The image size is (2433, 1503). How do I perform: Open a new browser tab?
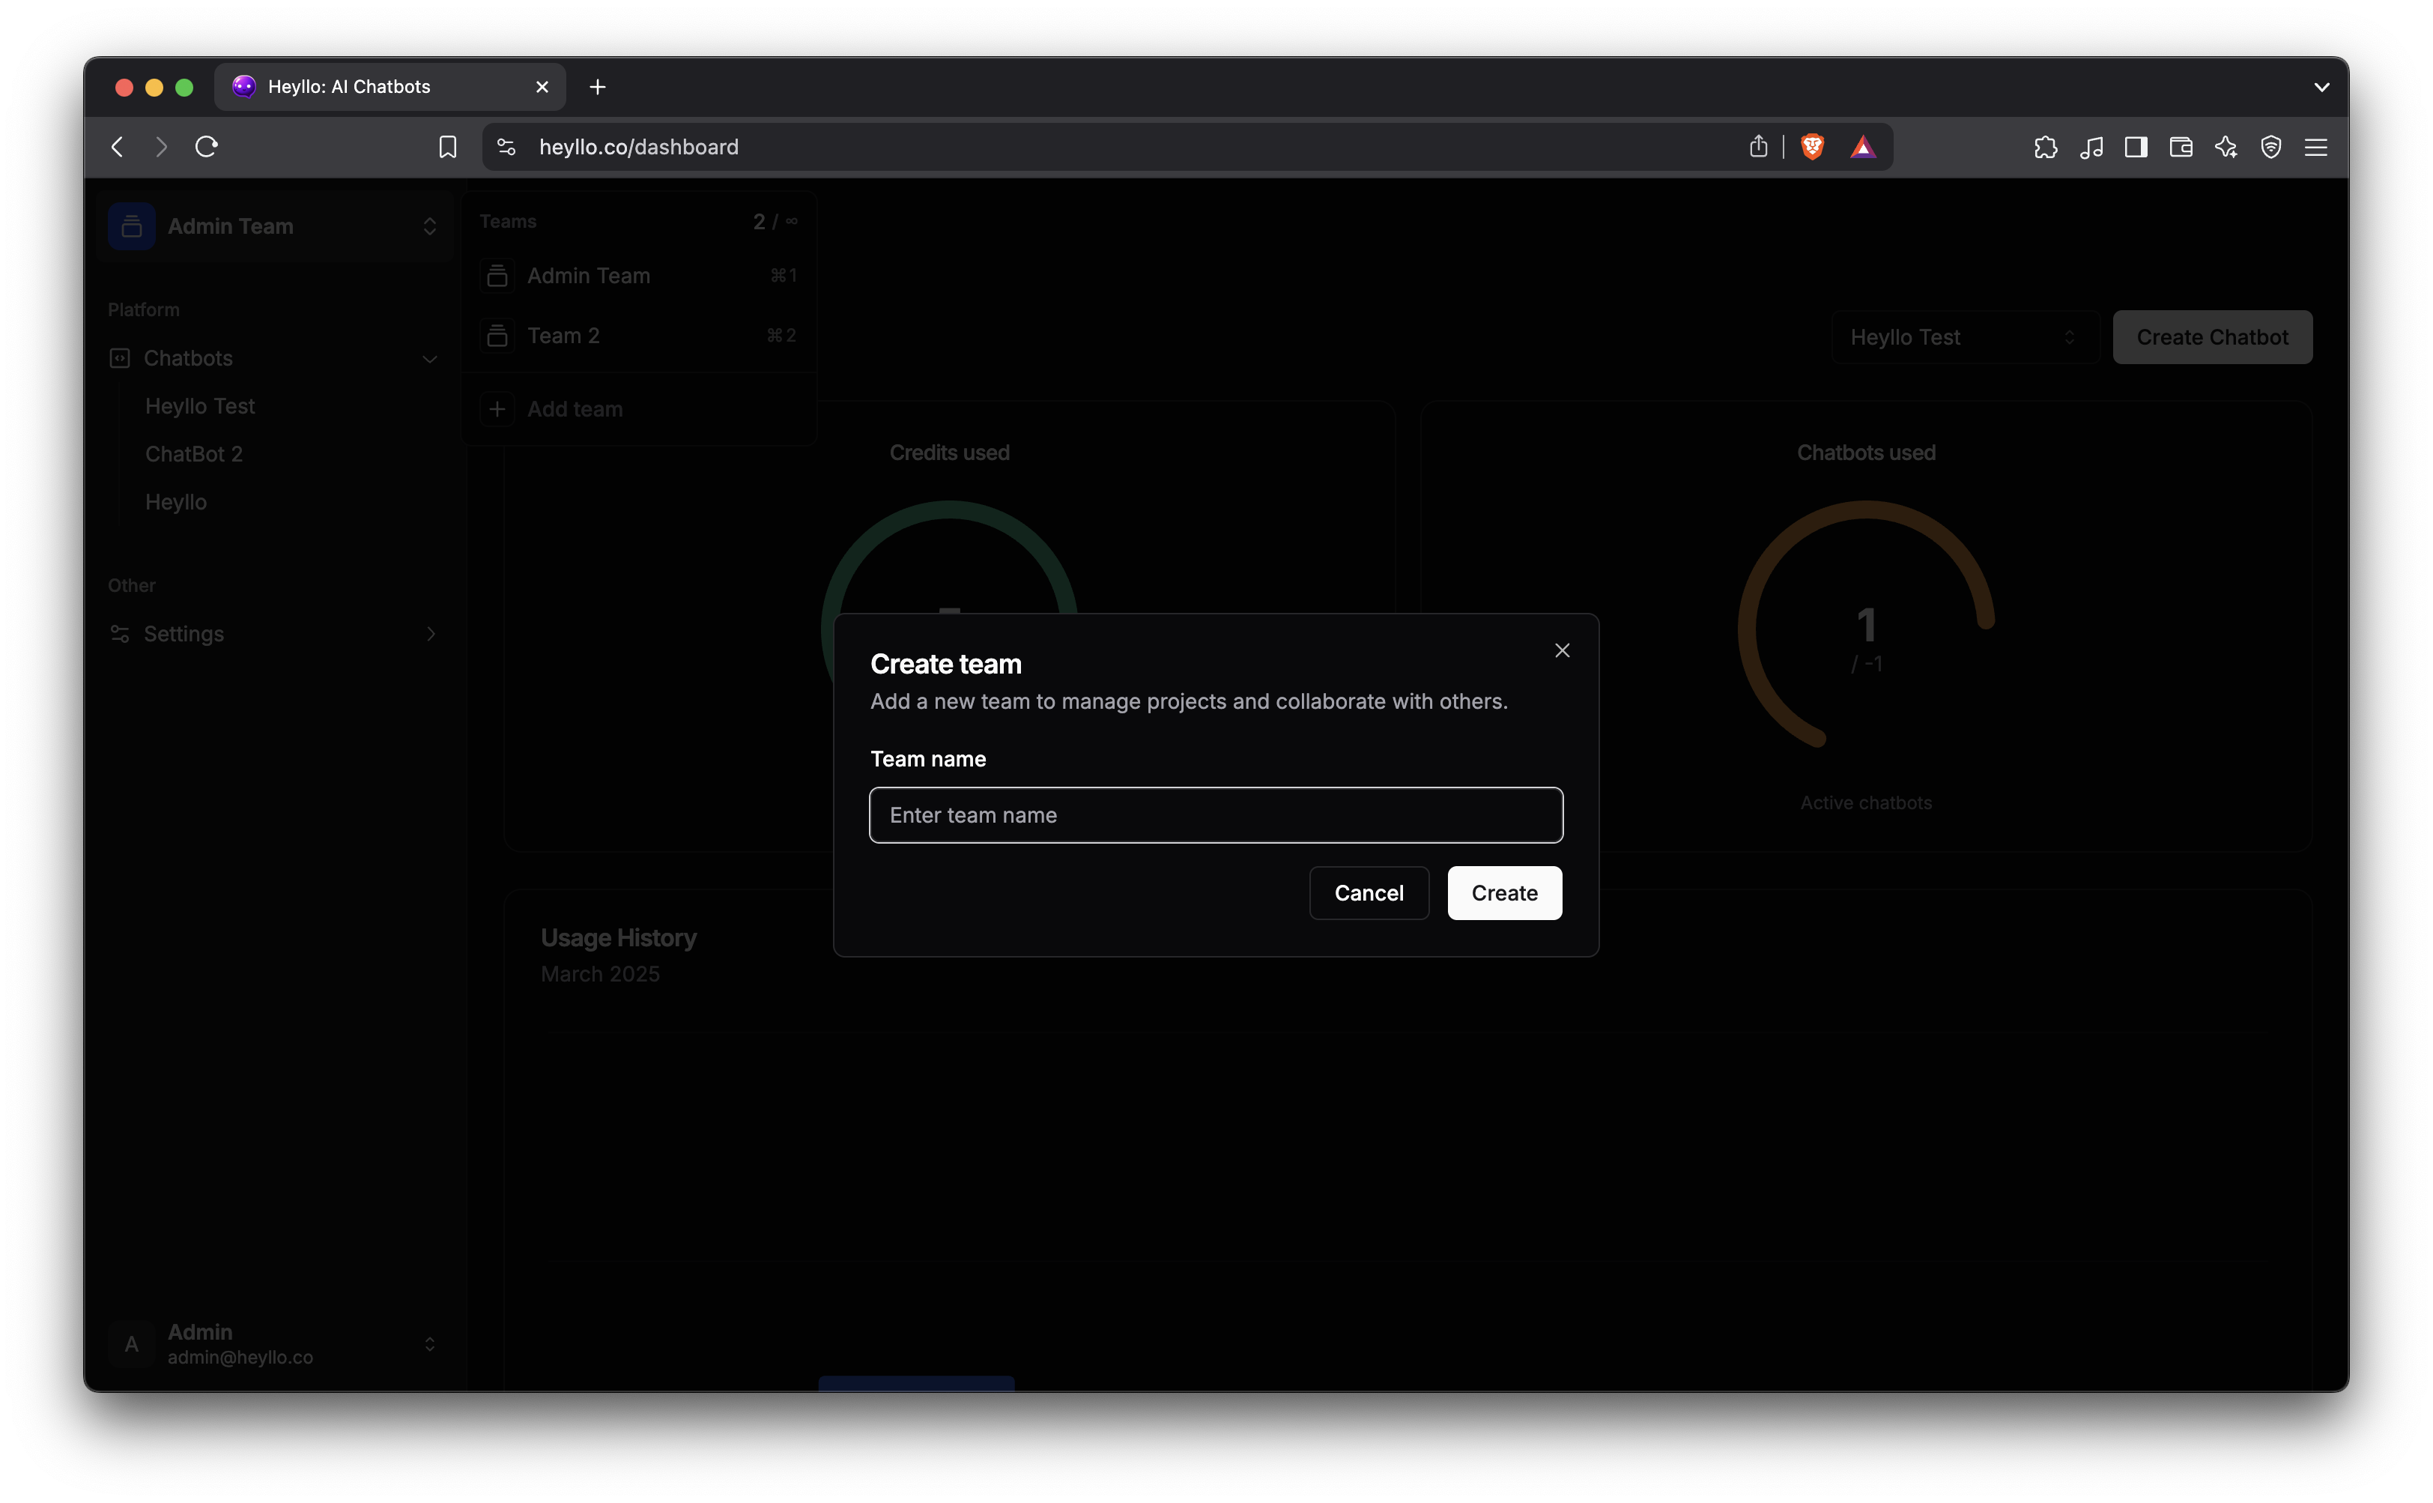(597, 88)
